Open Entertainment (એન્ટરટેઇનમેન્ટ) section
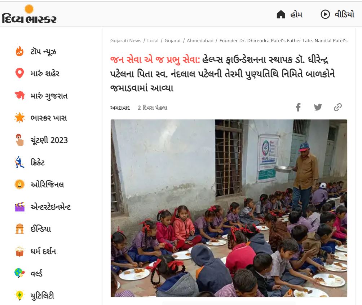The image size is (362, 305). 43,206
